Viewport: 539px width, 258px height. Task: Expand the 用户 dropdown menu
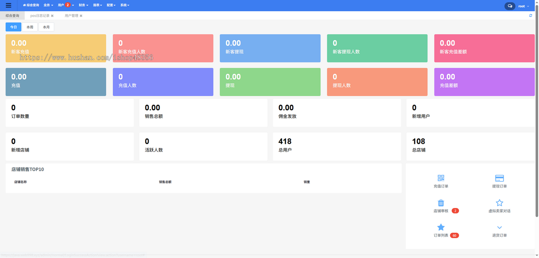point(66,5)
